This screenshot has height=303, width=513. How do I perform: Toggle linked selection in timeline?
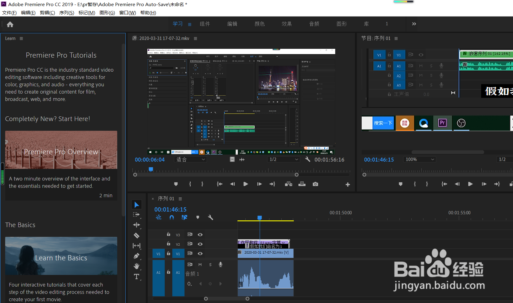[184, 217]
